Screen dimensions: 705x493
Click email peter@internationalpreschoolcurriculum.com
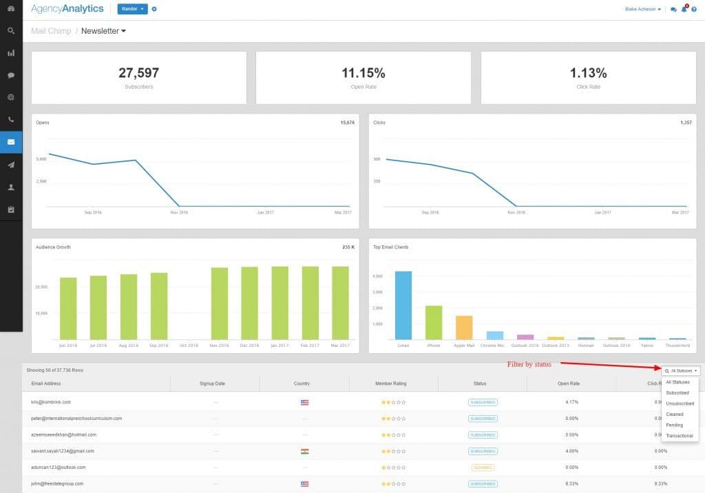76,419
